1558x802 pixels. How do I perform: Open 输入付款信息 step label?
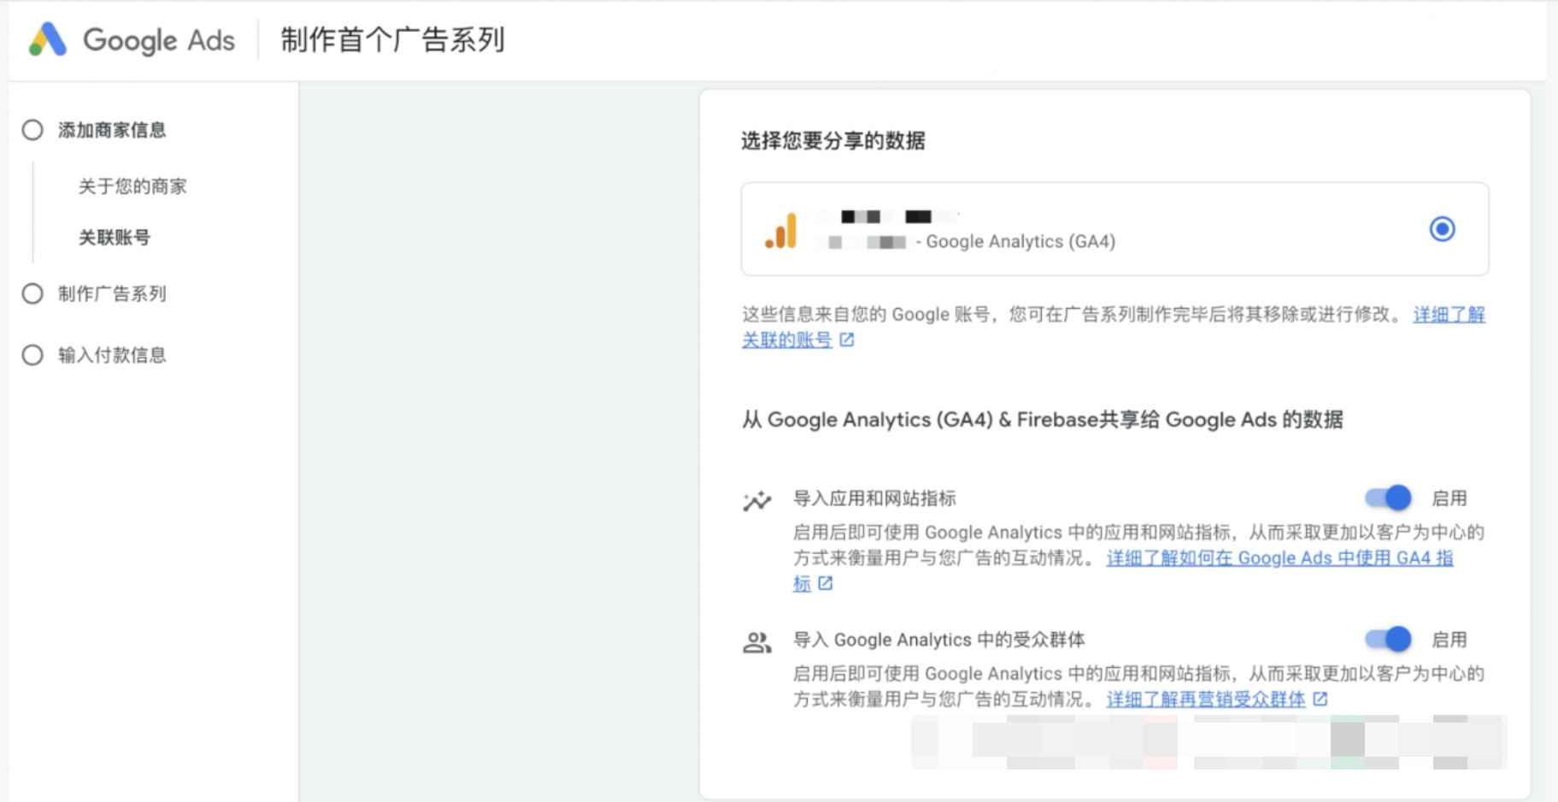coord(112,355)
